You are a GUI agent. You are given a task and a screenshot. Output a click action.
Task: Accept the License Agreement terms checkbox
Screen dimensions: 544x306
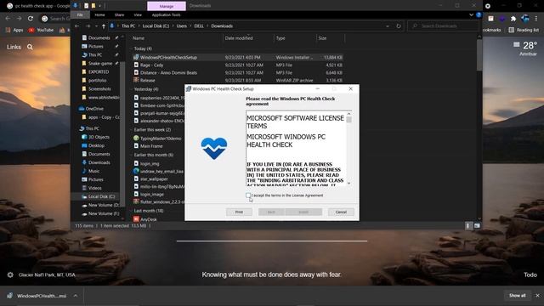[x=248, y=195]
